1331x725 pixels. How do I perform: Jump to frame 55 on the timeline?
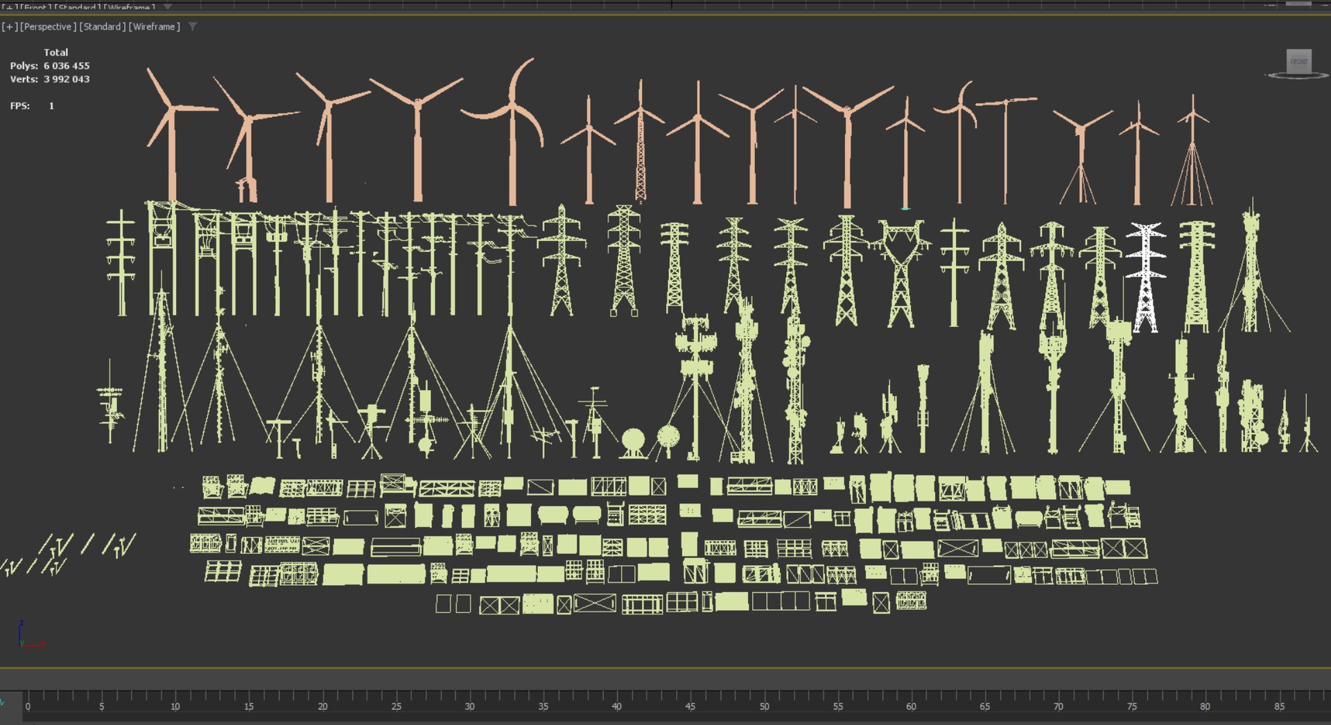(837, 706)
